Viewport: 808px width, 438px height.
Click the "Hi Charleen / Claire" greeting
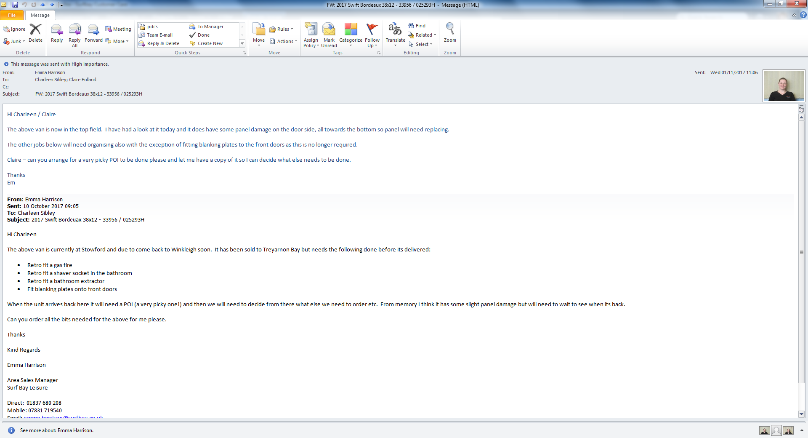[x=32, y=114]
